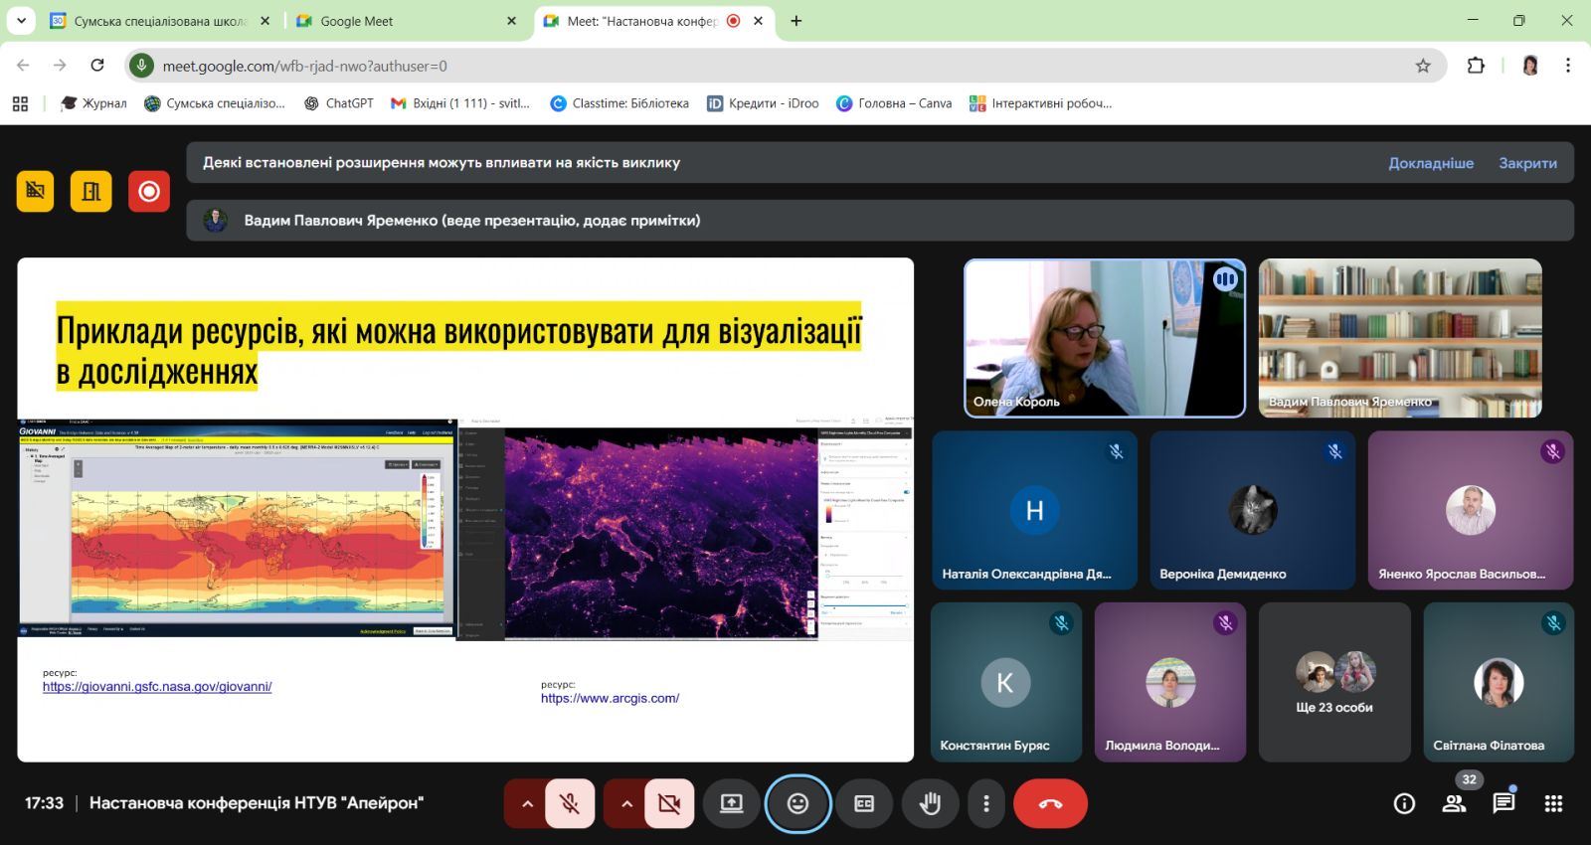Toggle closed captions
The height and width of the screenshot is (845, 1591).
point(864,803)
